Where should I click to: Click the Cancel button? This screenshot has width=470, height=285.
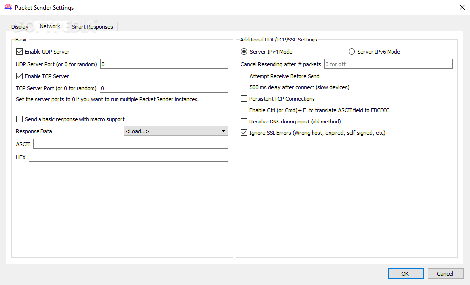pos(445,273)
